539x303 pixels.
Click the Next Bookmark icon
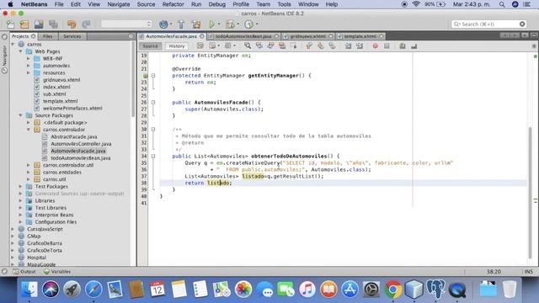pyautogui.click(x=320, y=45)
